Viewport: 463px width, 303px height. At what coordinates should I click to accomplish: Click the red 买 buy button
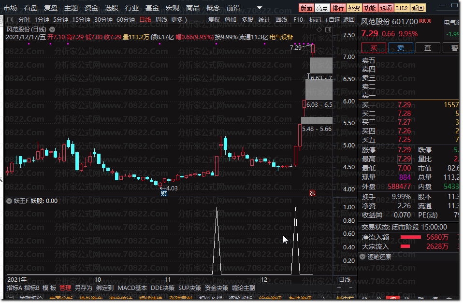tap(374, 48)
